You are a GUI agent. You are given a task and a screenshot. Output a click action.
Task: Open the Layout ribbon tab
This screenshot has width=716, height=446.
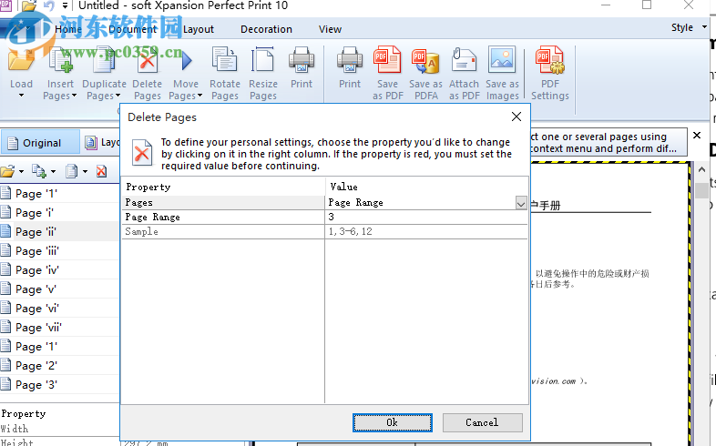(199, 29)
